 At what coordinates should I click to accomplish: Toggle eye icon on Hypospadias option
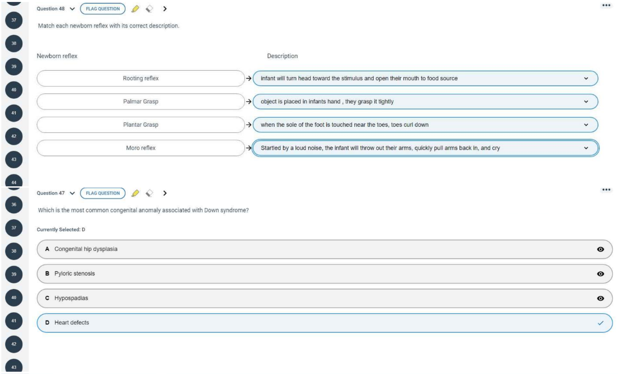click(600, 298)
